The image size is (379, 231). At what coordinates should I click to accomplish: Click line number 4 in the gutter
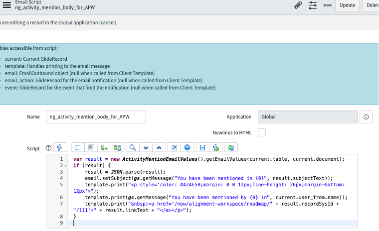click(61, 178)
